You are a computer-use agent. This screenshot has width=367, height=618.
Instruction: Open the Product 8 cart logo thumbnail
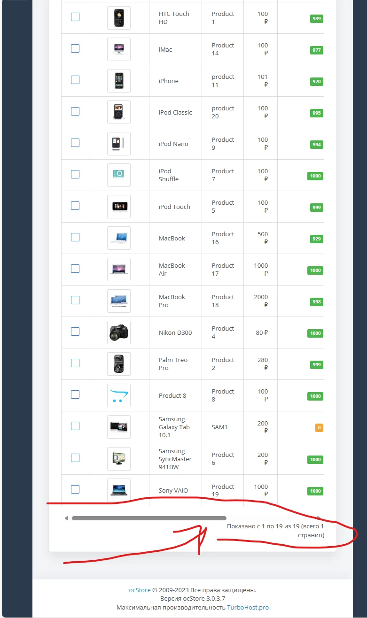click(x=119, y=395)
